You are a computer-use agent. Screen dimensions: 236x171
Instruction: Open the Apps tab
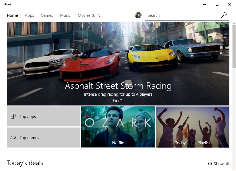coord(29,15)
